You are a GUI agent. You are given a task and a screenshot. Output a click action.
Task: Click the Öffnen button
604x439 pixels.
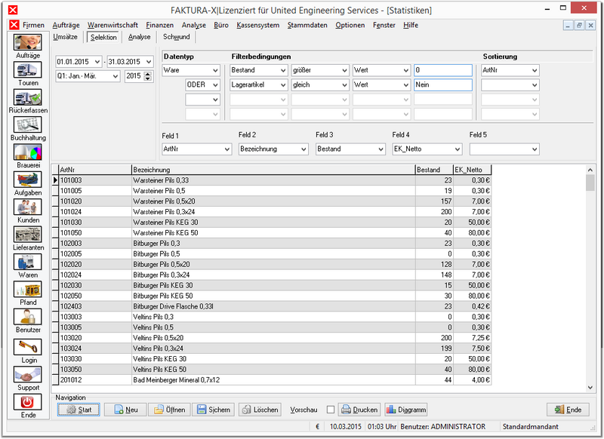point(169,410)
